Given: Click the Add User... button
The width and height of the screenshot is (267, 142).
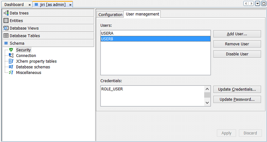Looking at the screenshot, I should [237, 34].
